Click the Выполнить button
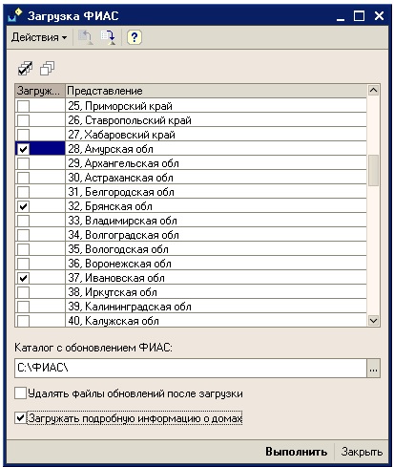 (296, 452)
